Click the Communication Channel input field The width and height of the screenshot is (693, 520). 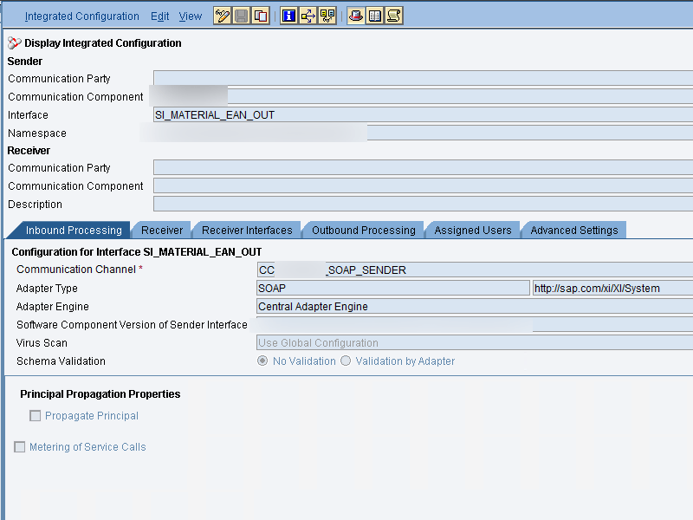(x=390, y=270)
